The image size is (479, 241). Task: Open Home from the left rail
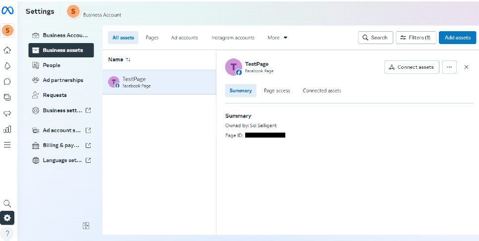point(7,50)
